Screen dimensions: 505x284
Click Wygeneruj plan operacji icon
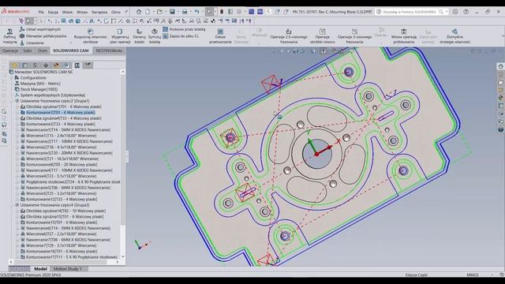[120, 32]
